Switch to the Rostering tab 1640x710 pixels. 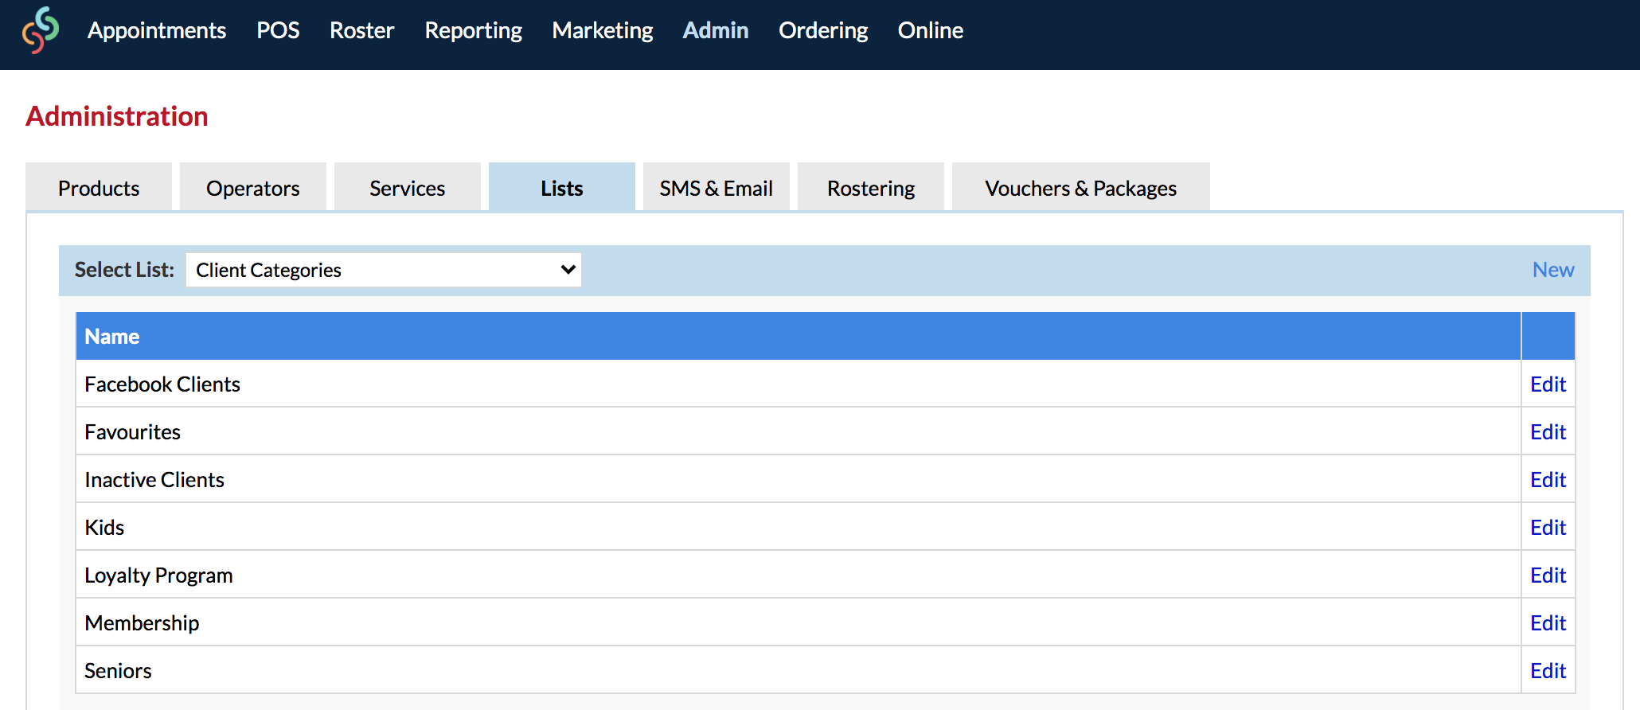tap(871, 188)
